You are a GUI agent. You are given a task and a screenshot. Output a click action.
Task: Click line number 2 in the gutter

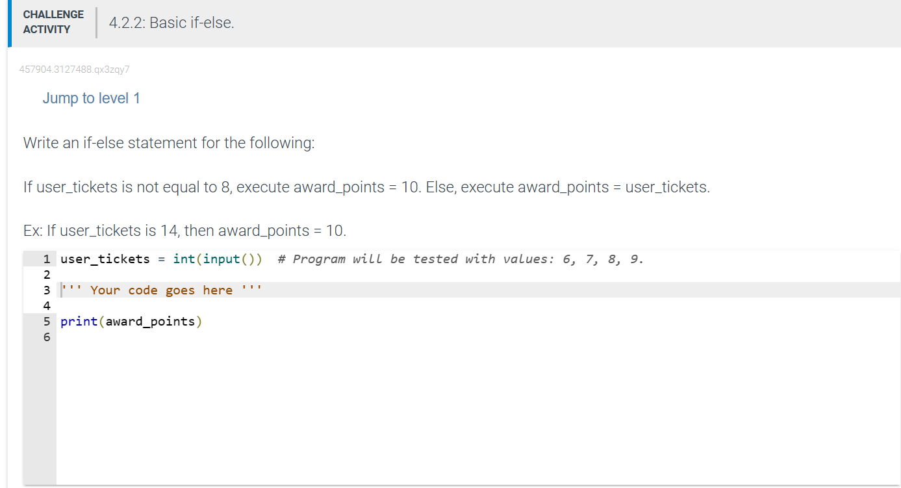tap(46, 274)
